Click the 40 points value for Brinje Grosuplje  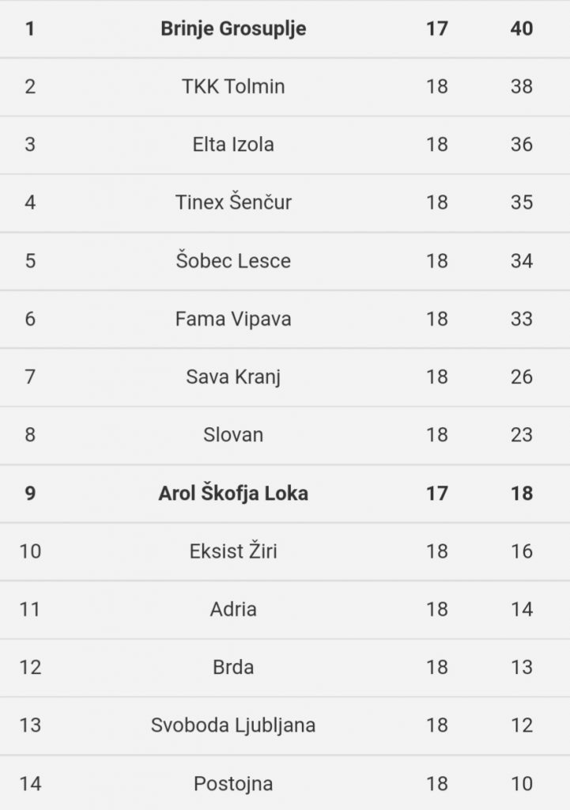pyautogui.click(x=522, y=28)
